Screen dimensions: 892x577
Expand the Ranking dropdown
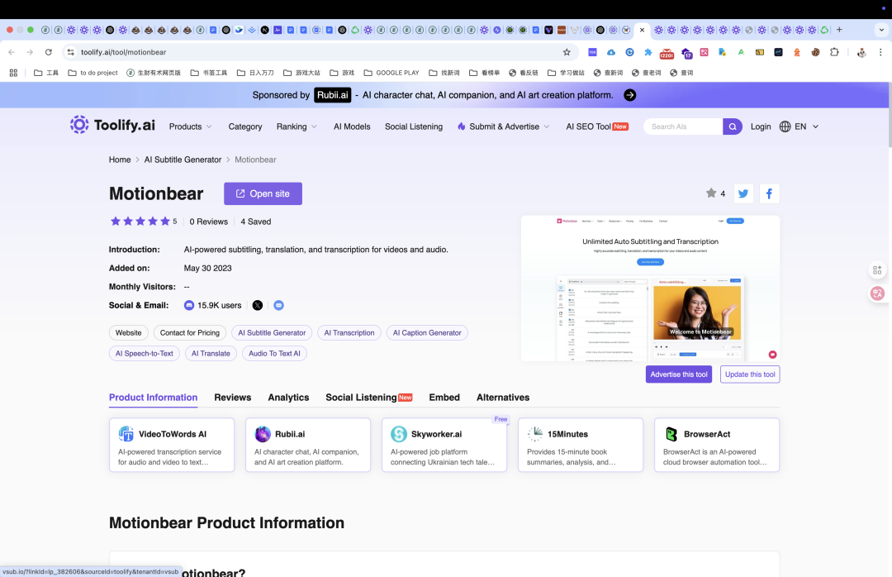(297, 126)
